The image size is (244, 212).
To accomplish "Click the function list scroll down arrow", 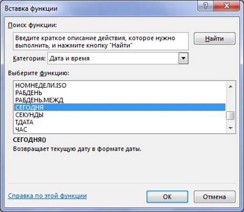I will point(230,128).
